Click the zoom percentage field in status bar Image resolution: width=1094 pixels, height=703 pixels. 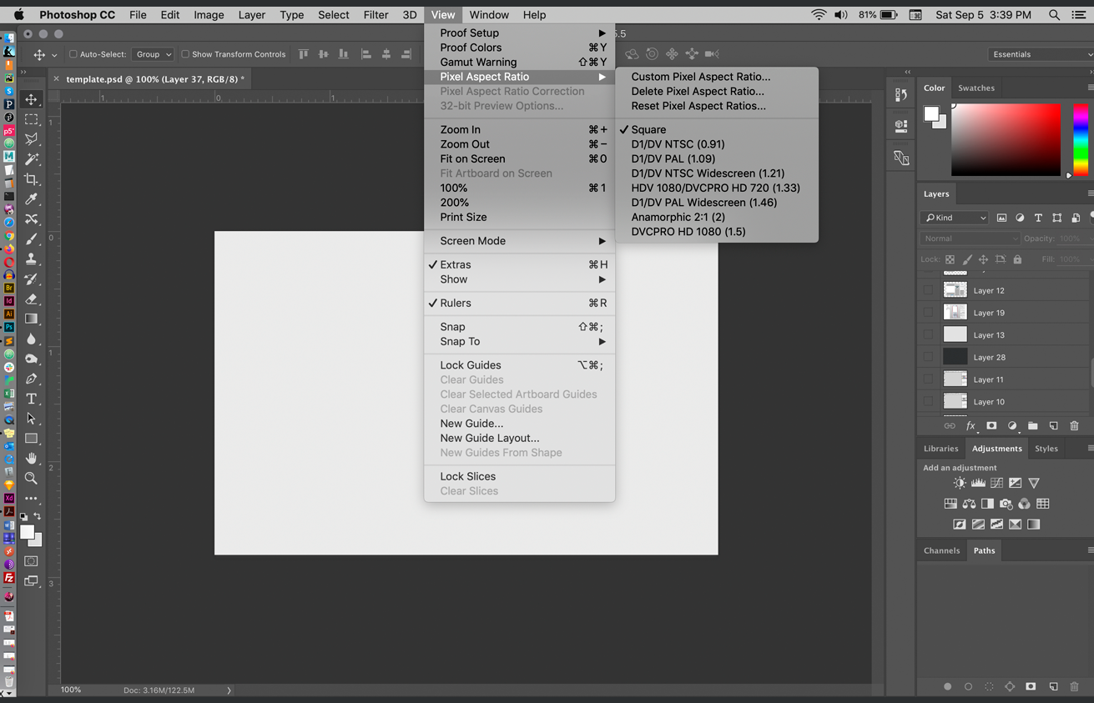(x=71, y=690)
